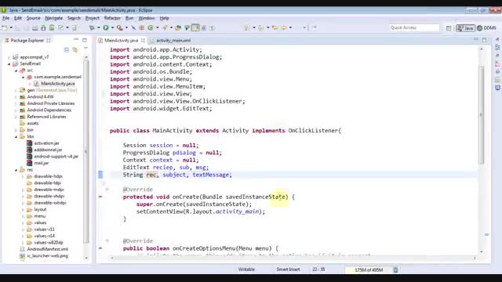The height and width of the screenshot is (282, 502).
Task: Collapse the libs folder in tree
Action: click(16, 136)
